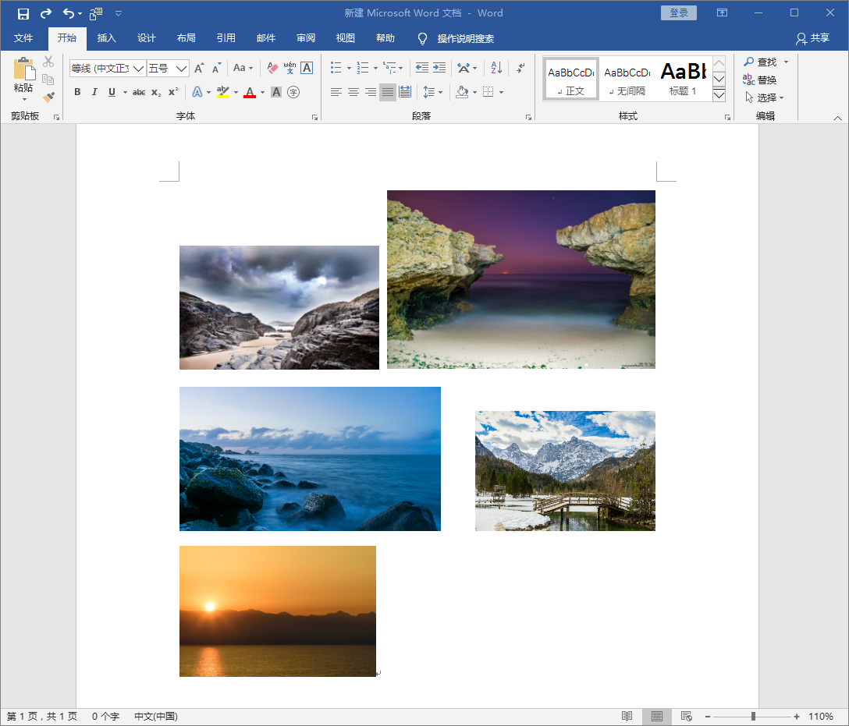849x726 pixels.
Task: Open the 插入 ribbon tab
Action: coord(106,38)
